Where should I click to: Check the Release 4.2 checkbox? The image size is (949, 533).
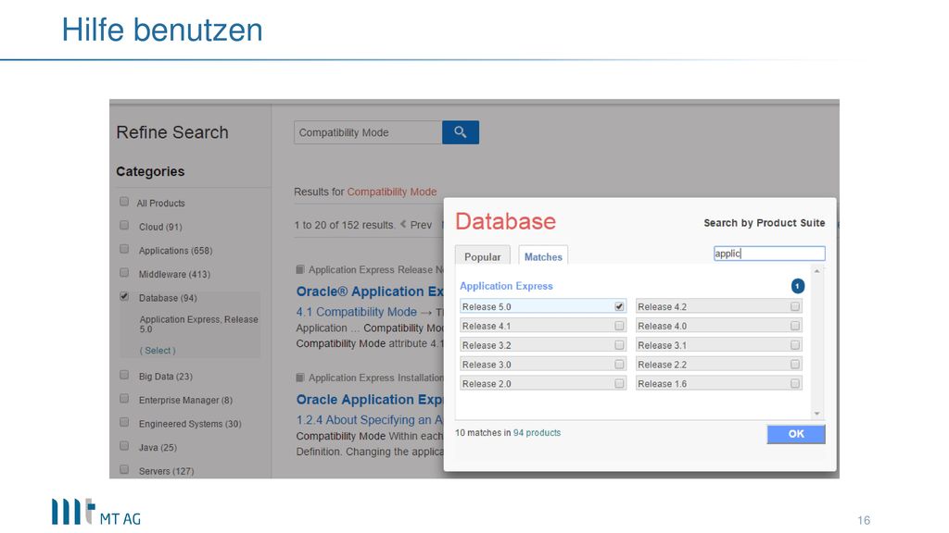[794, 306]
